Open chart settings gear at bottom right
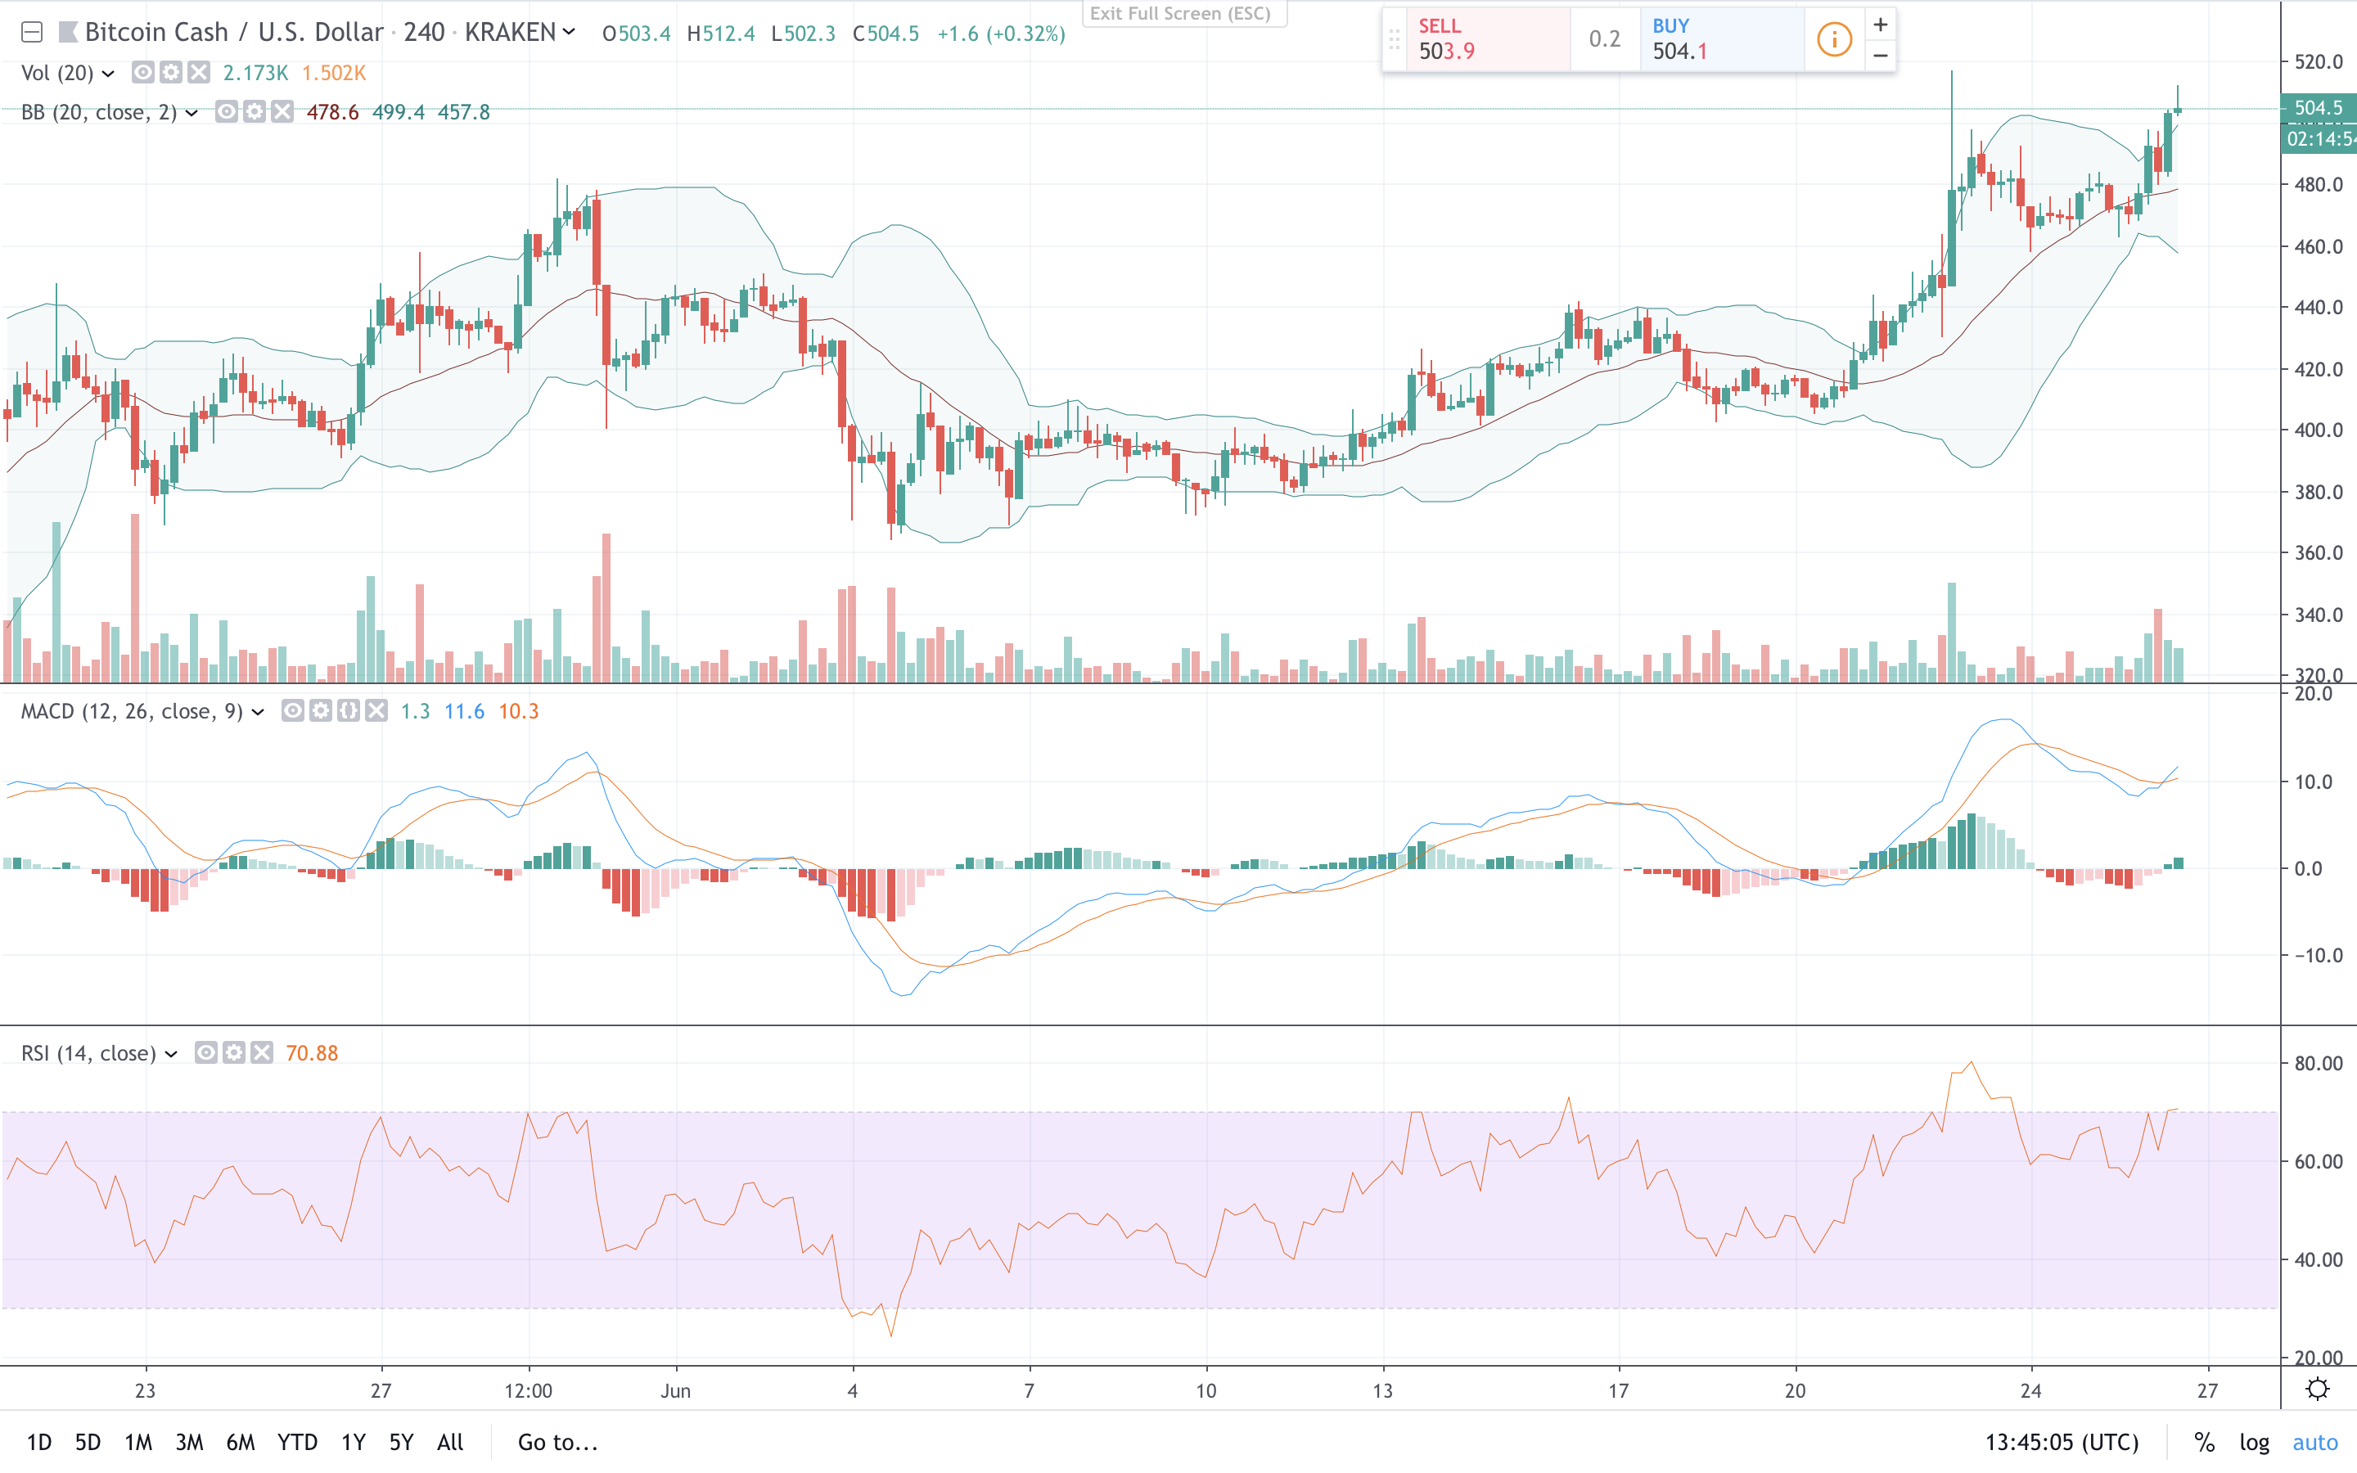Screen dimensions: 2357x1473 pos(2318,1390)
